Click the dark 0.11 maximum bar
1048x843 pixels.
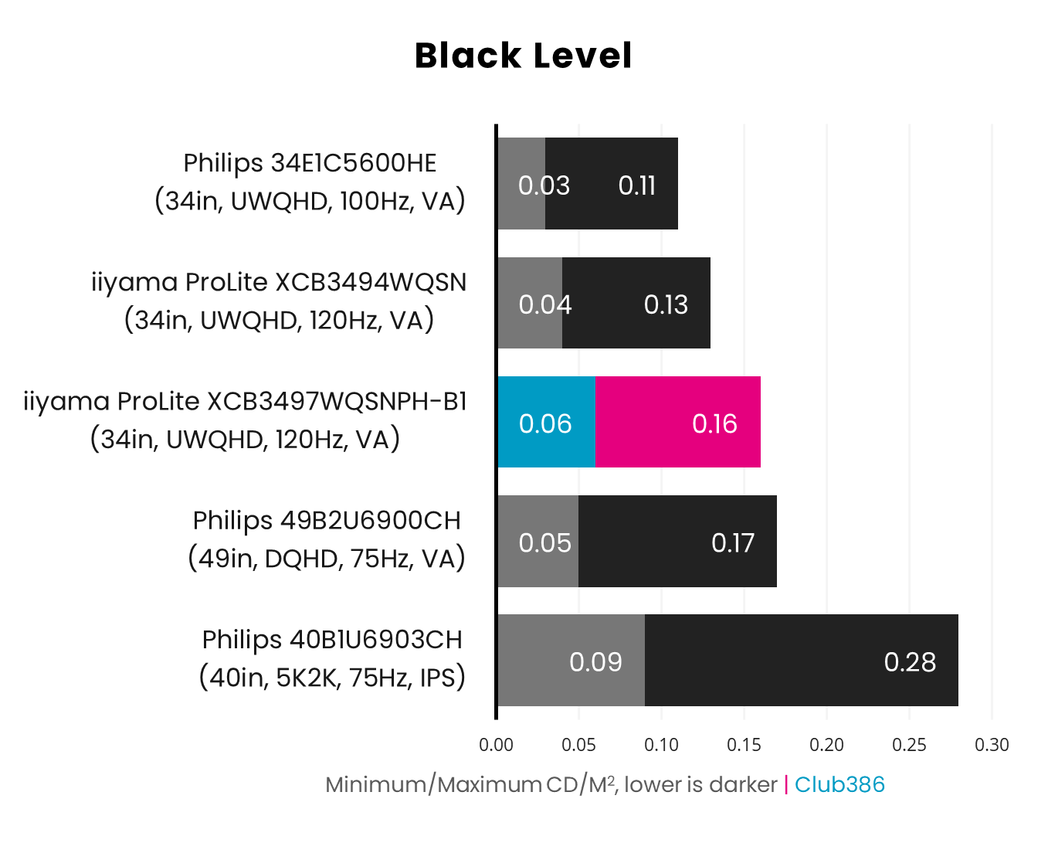pyautogui.click(x=612, y=184)
